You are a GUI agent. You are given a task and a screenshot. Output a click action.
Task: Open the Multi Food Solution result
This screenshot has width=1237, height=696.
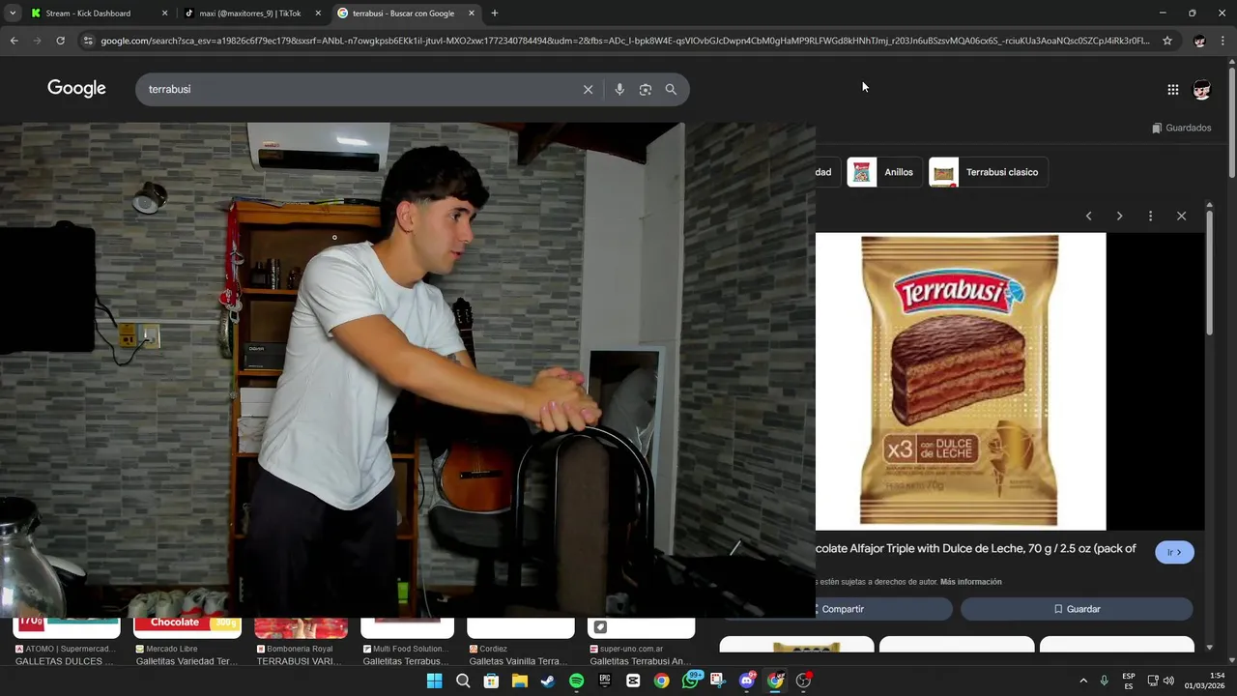(x=407, y=654)
